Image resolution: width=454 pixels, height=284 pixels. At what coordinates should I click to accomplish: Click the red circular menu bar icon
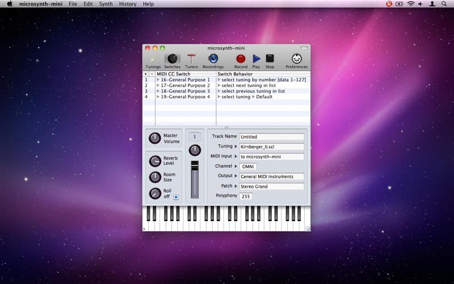(x=389, y=4)
